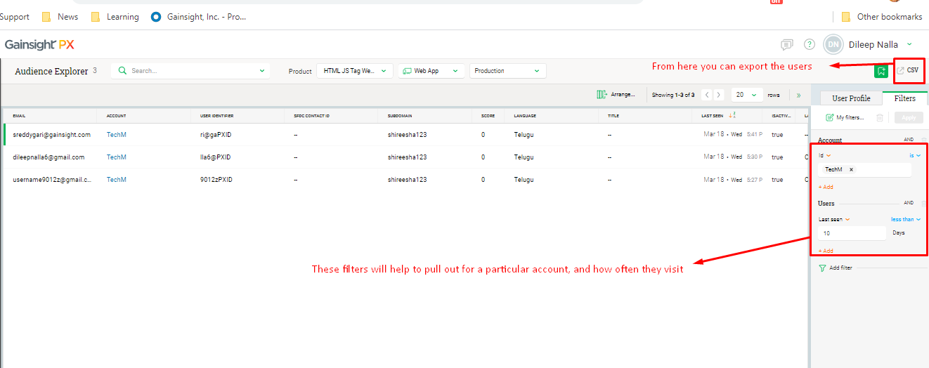This screenshot has height=368, width=929.
Task: Click the My filters edit icon
Action: 830,117
